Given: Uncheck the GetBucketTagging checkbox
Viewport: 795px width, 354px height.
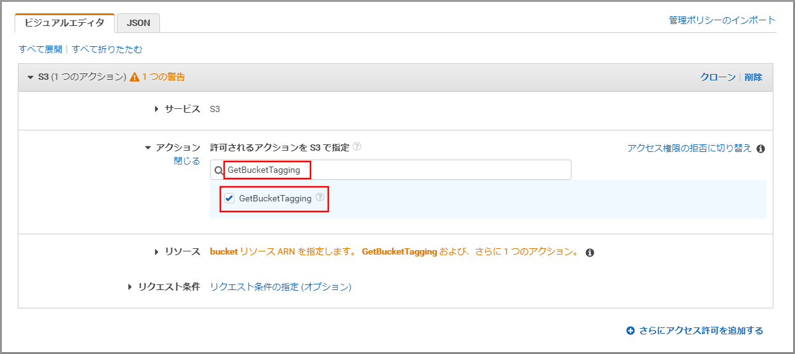Looking at the screenshot, I should pyautogui.click(x=229, y=198).
